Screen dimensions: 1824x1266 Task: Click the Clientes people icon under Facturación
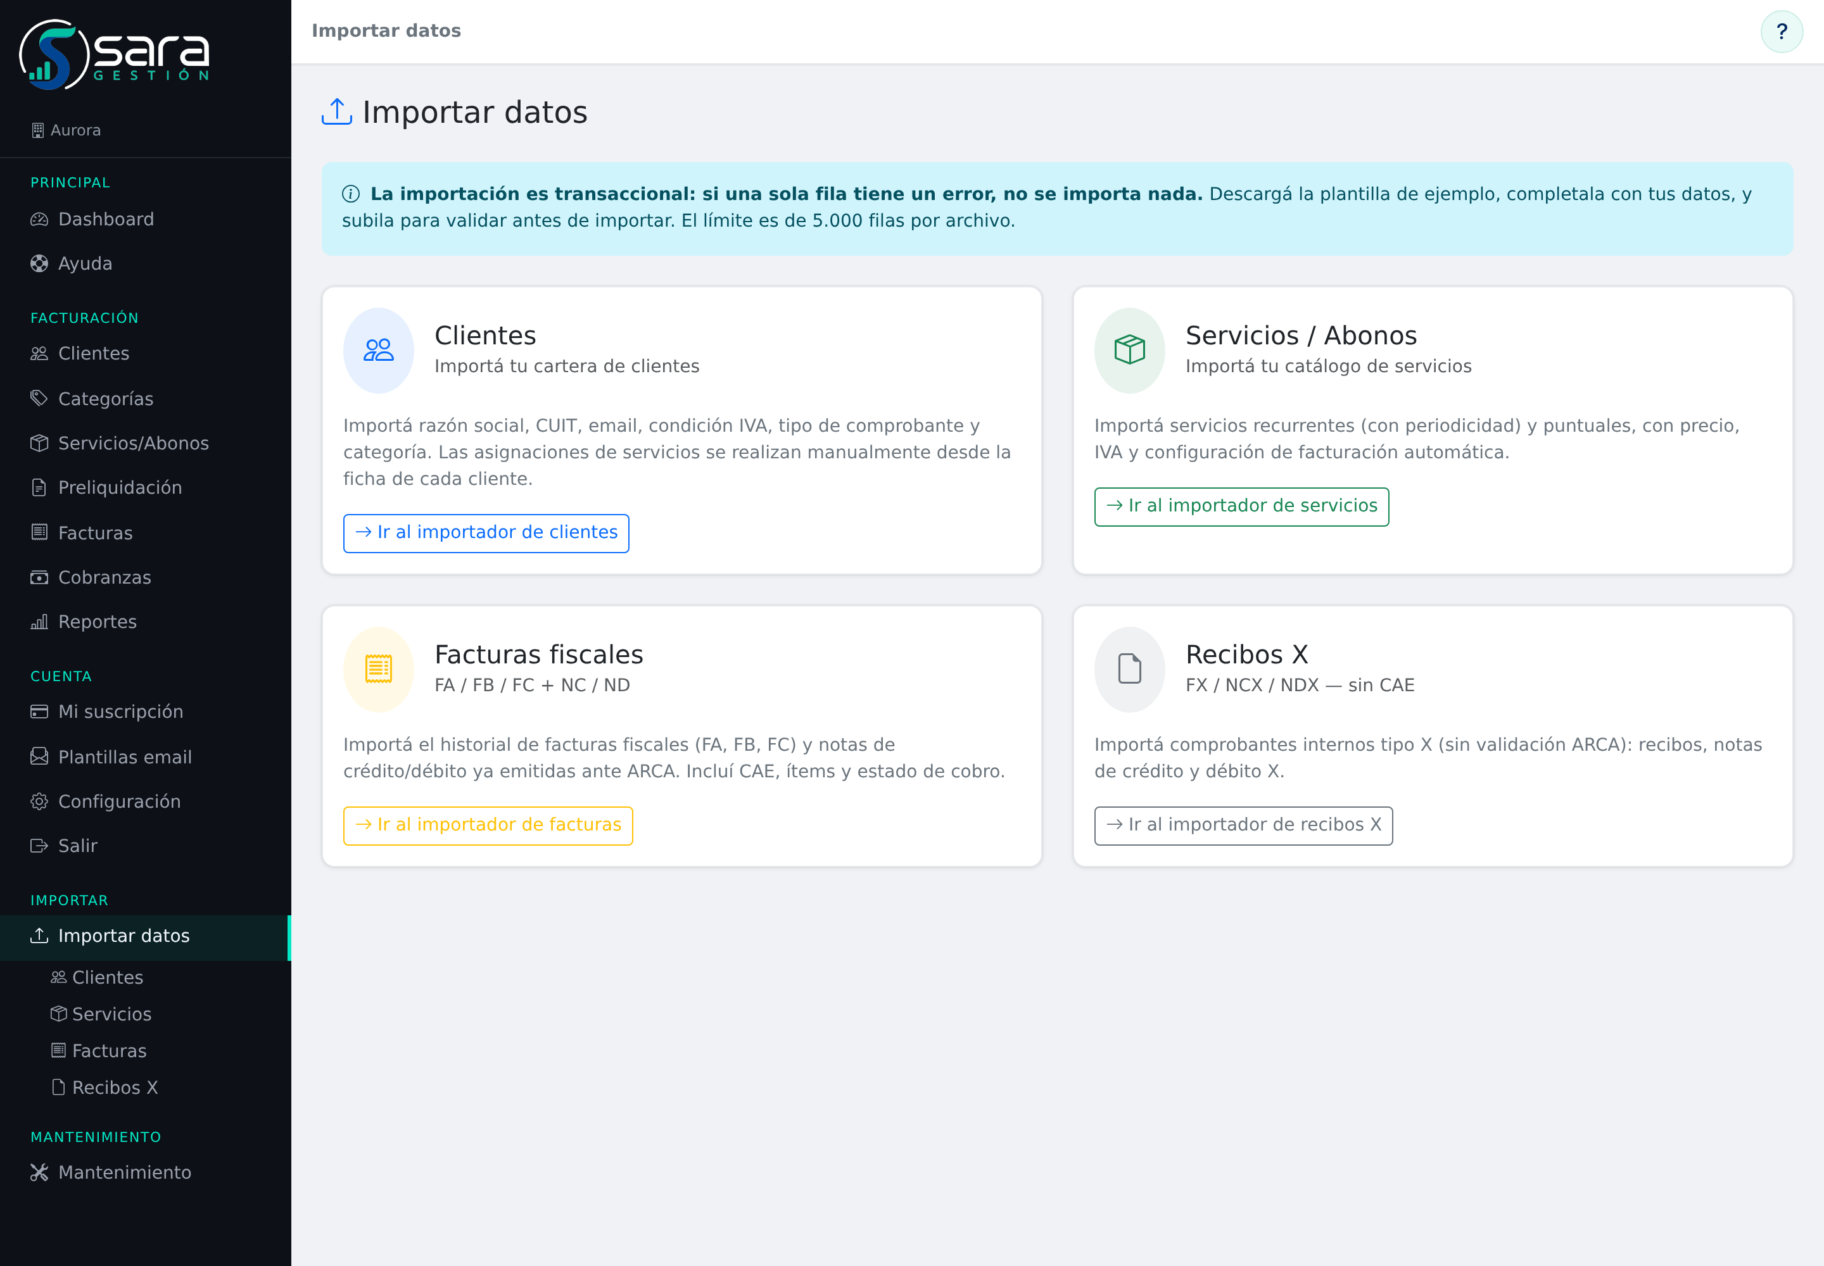click(x=39, y=354)
